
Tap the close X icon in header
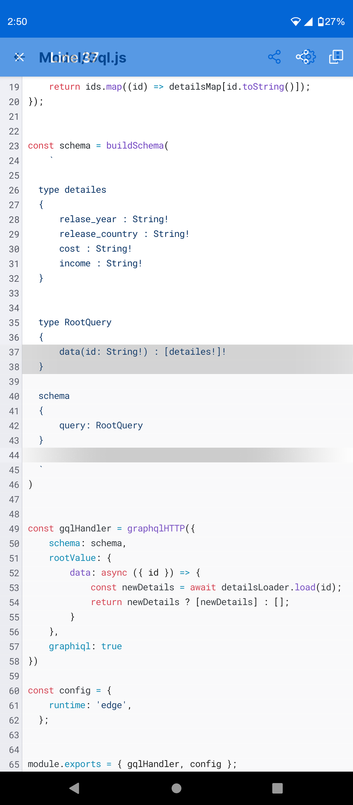20,57
